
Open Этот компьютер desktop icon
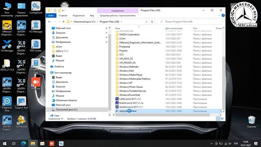click(x=7, y=9)
